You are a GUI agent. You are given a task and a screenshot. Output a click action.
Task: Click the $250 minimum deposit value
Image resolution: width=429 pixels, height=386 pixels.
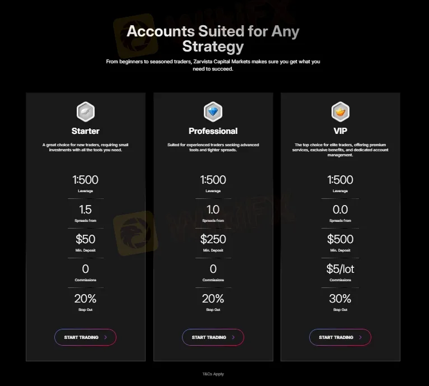213,239
